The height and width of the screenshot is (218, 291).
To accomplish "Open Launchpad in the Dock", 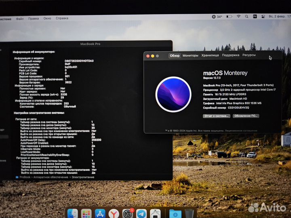I will (x=86, y=214).
